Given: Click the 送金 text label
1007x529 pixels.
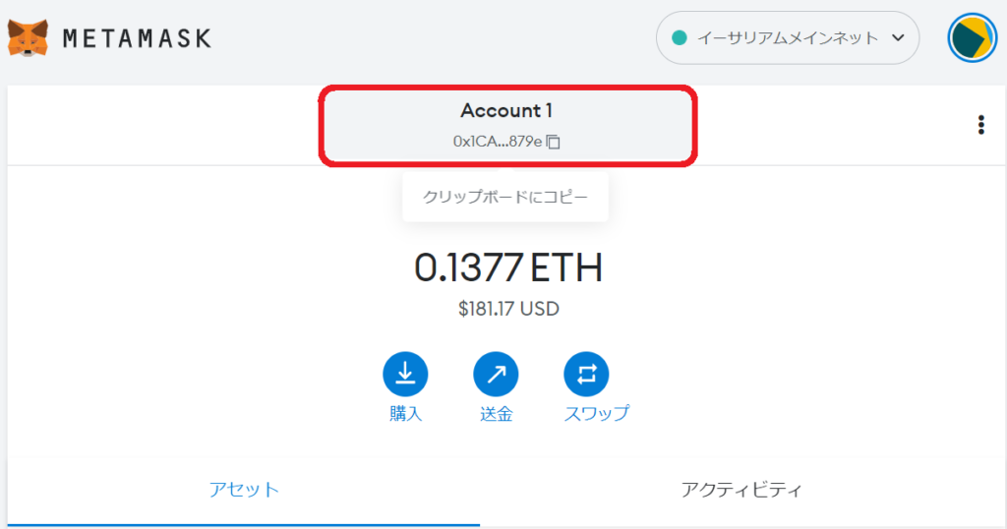Looking at the screenshot, I should tap(496, 414).
